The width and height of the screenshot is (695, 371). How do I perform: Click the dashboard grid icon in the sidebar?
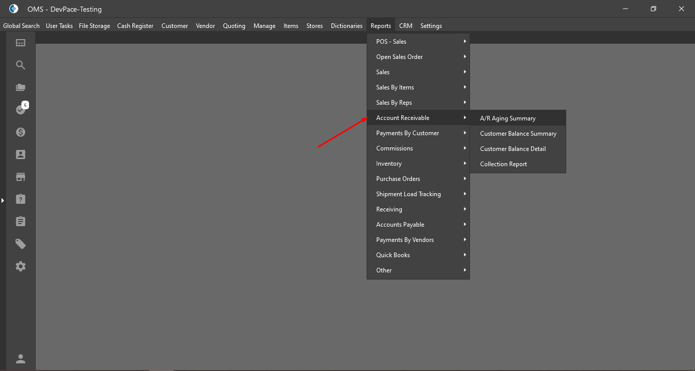[20, 43]
